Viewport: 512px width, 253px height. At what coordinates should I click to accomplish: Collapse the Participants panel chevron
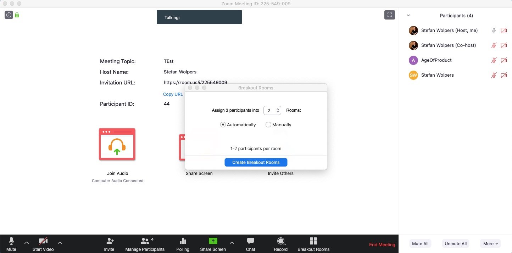408,16
